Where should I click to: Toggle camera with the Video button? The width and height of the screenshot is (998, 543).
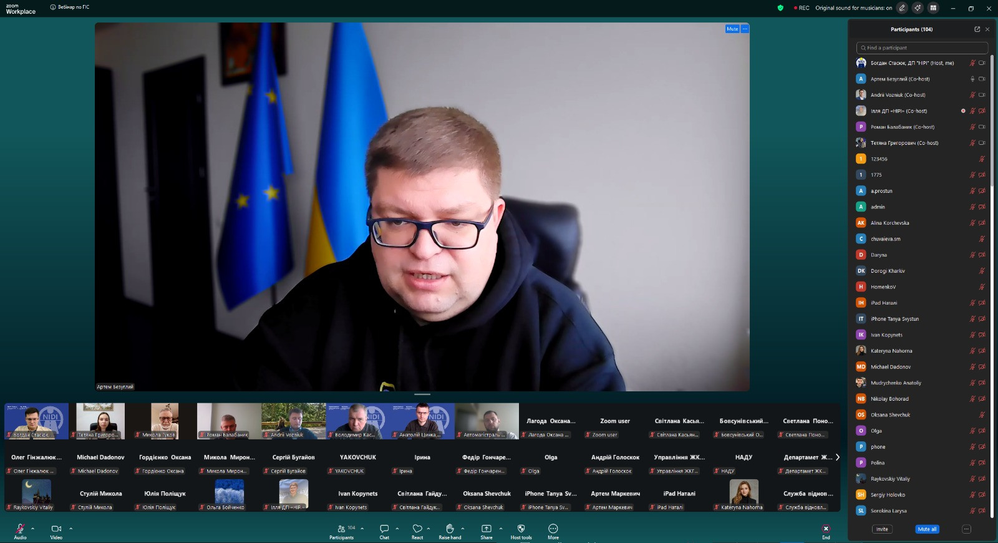point(56,529)
